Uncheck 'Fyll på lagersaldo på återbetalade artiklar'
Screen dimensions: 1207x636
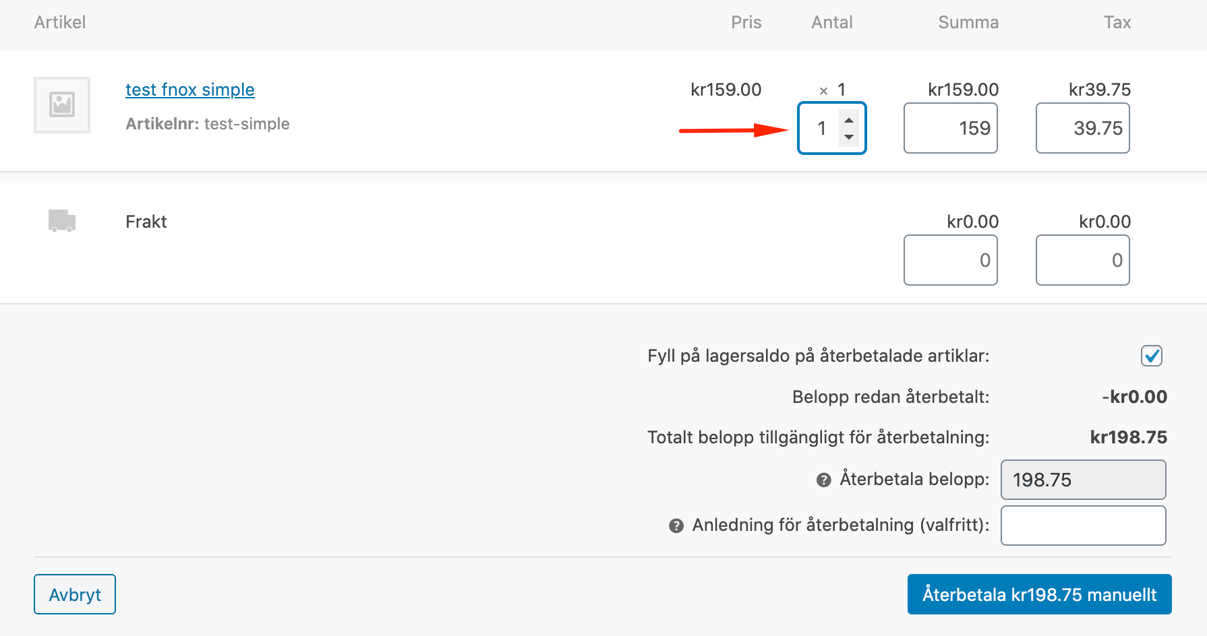click(1151, 356)
